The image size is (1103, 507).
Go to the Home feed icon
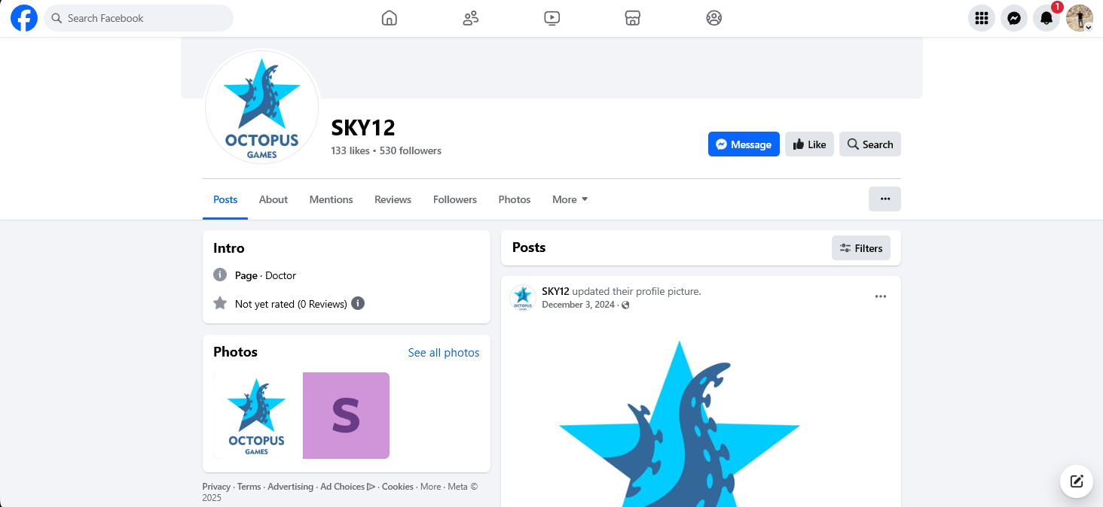coord(390,18)
